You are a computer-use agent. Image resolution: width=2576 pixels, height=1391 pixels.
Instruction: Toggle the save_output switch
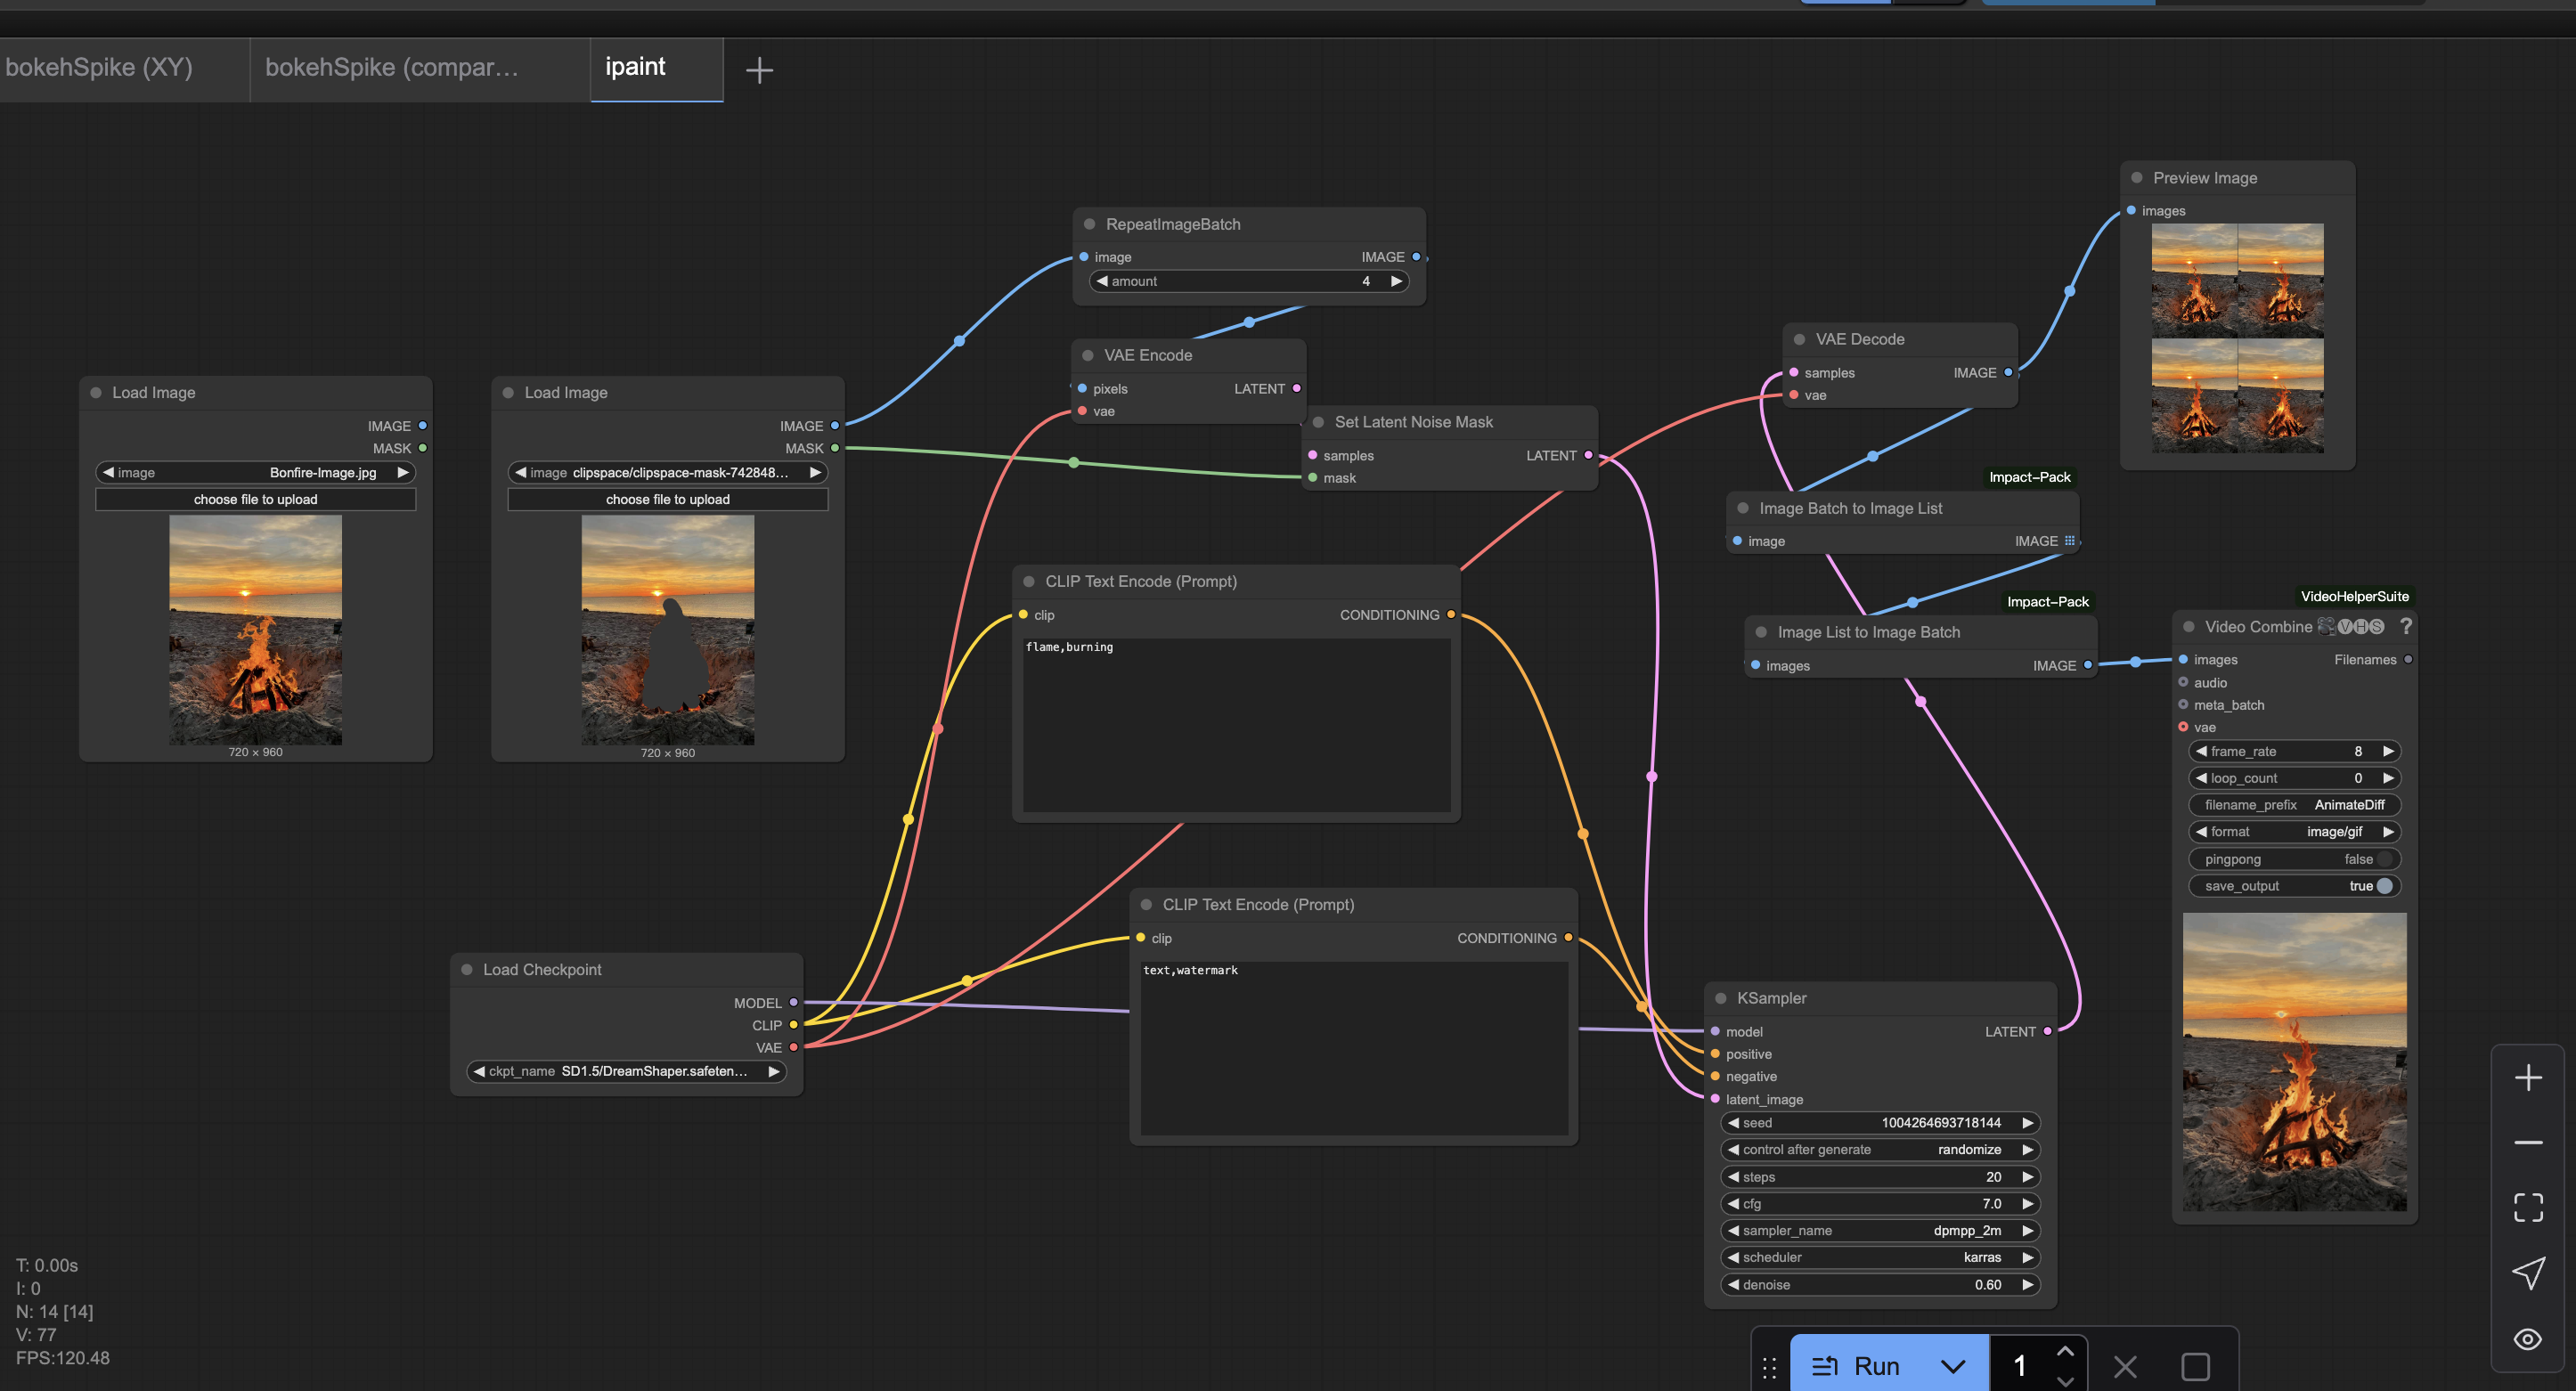click(2384, 886)
